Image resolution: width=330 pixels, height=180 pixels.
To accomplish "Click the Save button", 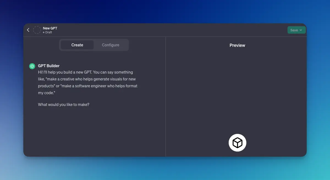I will tap(294, 30).
